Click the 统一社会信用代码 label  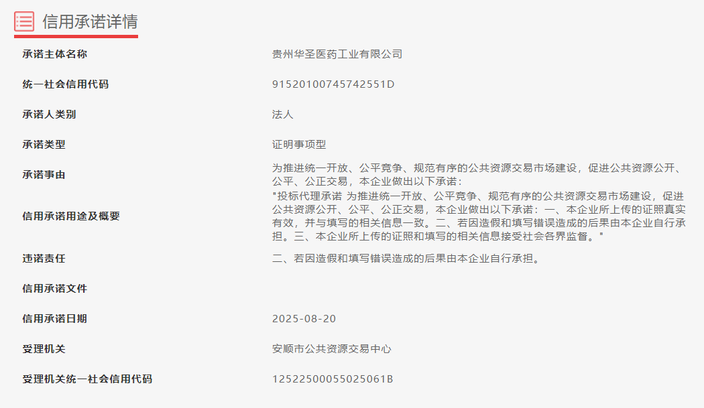[66, 84]
